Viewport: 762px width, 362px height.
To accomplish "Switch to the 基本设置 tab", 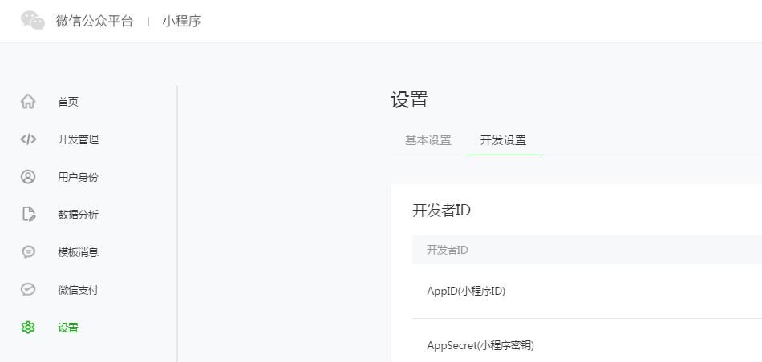I will (x=428, y=140).
